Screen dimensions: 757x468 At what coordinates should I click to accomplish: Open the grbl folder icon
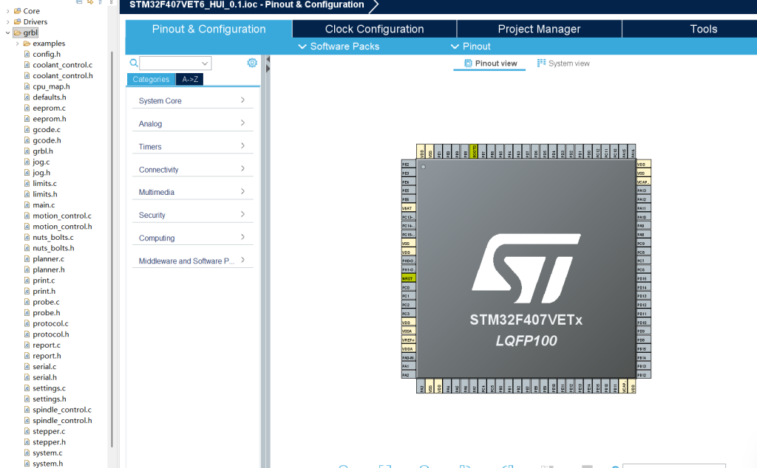tap(17, 32)
